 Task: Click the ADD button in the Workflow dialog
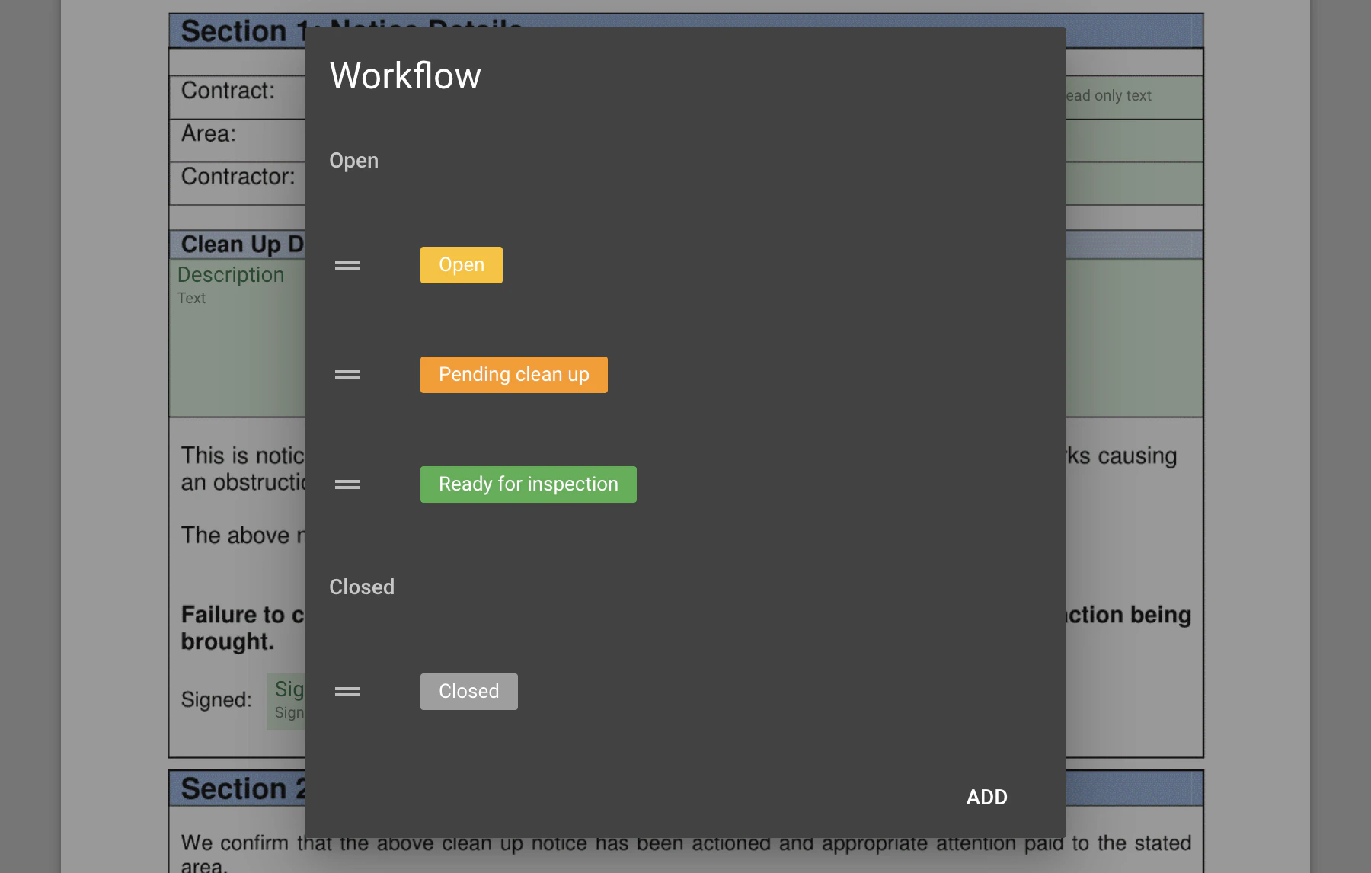pyautogui.click(x=986, y=797)
